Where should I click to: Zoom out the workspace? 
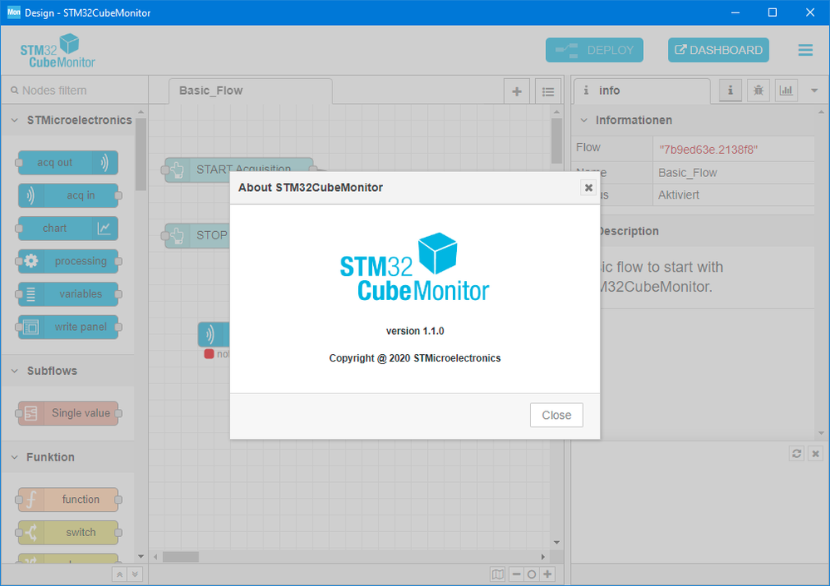(516, 574)
